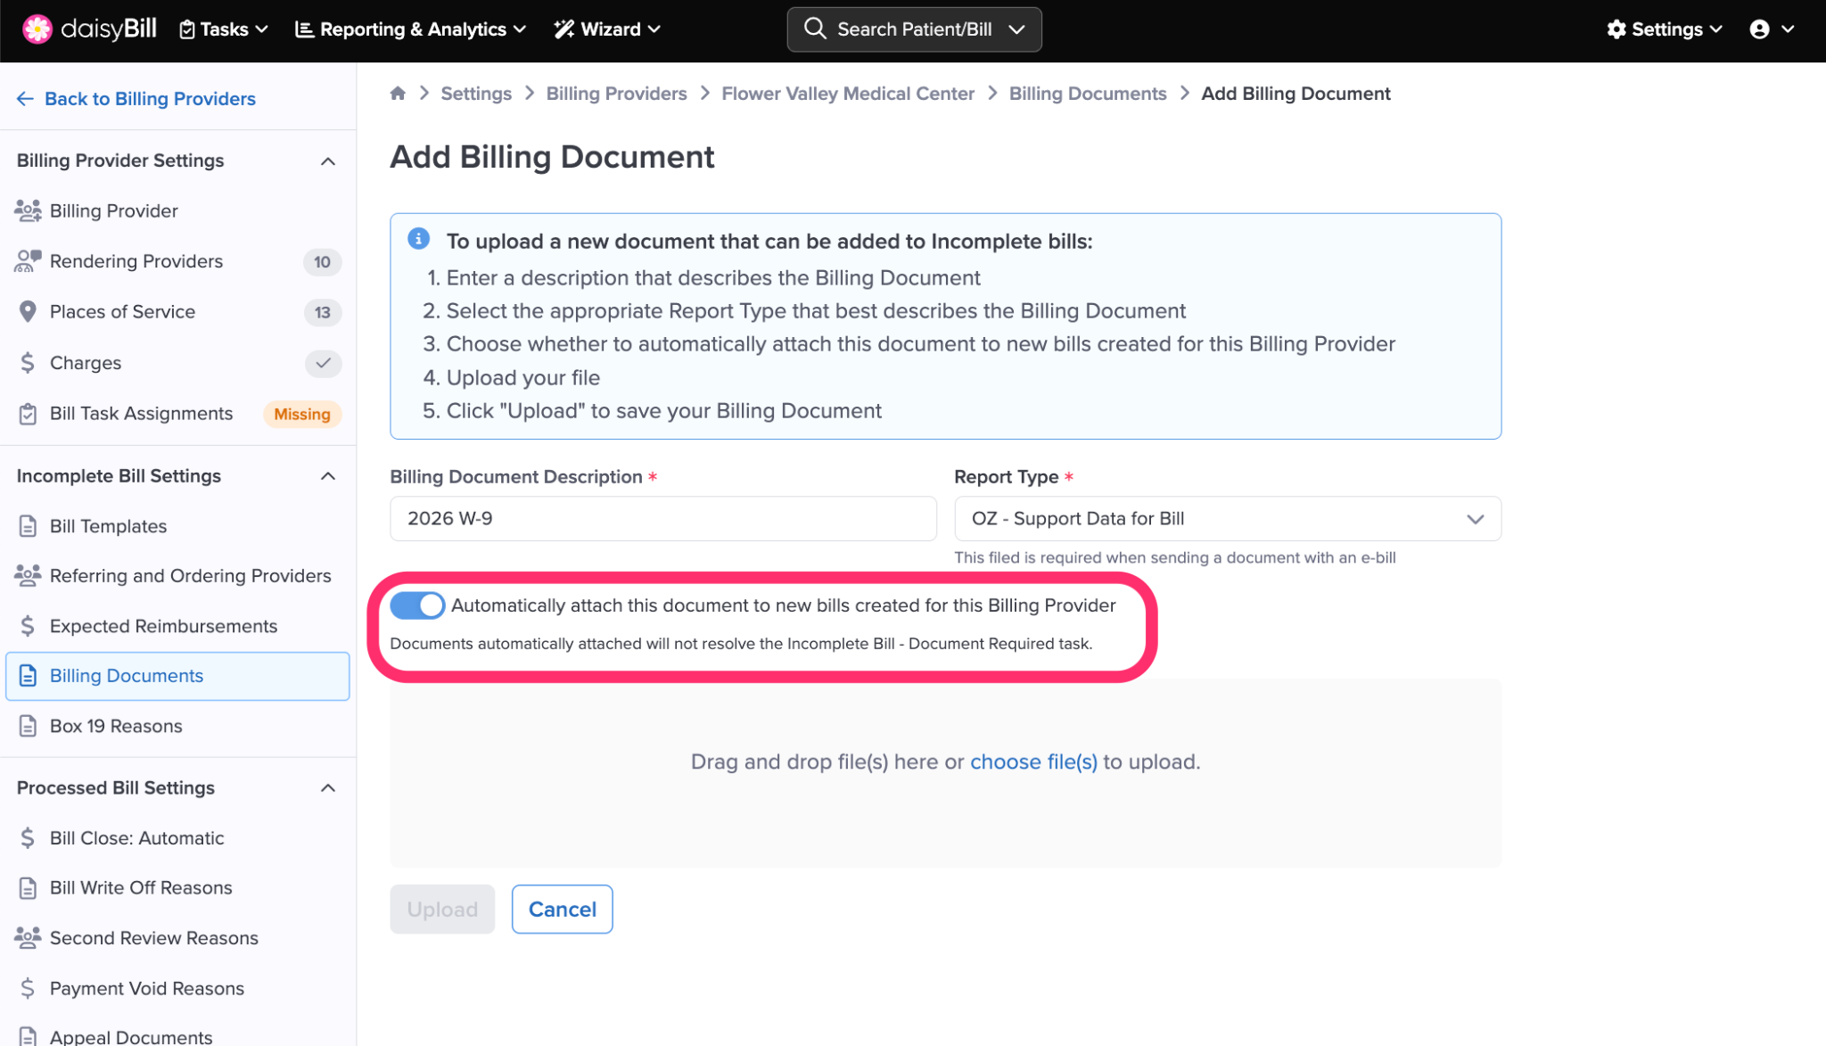Click the blue info icon in the instructions box
1826x1046 pixels.
point(418,239)
